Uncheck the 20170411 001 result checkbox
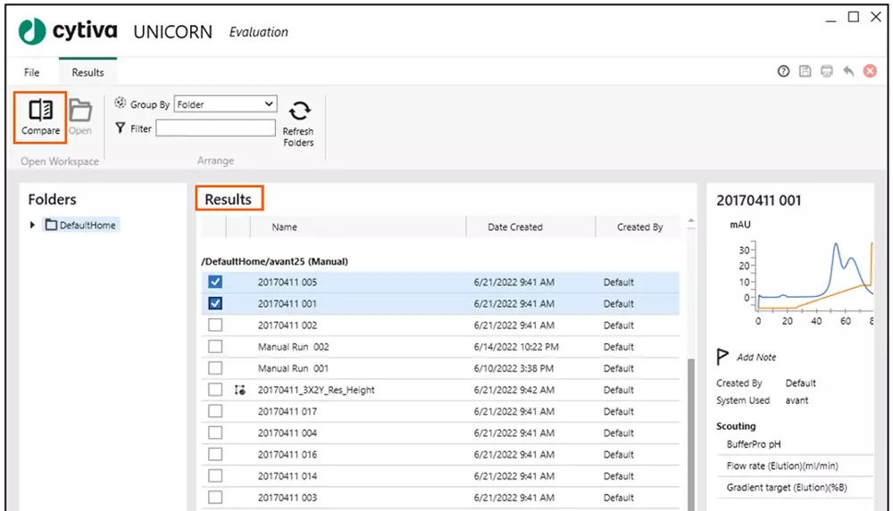 pos(215,303)
